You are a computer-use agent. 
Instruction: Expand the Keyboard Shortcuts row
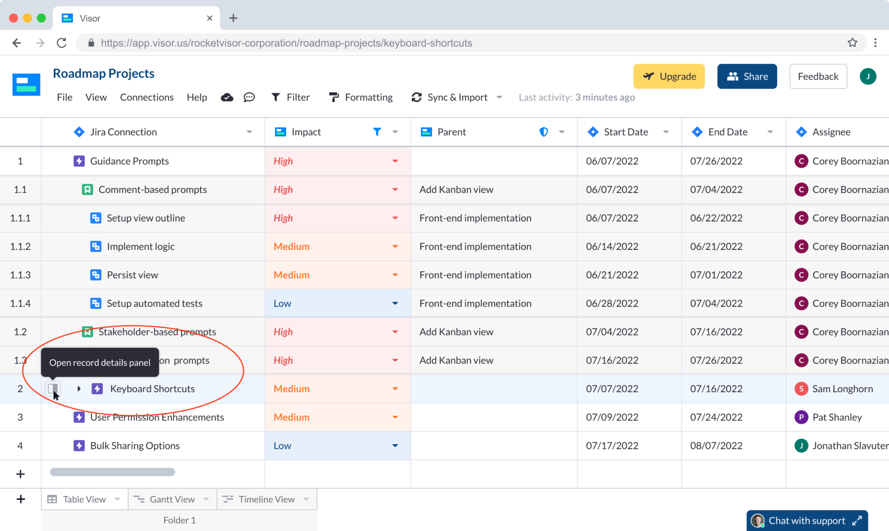point(79,388)
